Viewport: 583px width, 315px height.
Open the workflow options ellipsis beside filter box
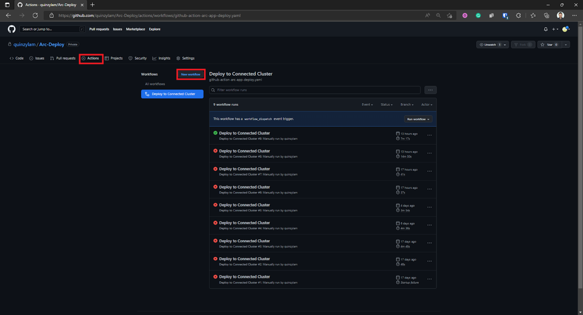[x=430, y=90]
